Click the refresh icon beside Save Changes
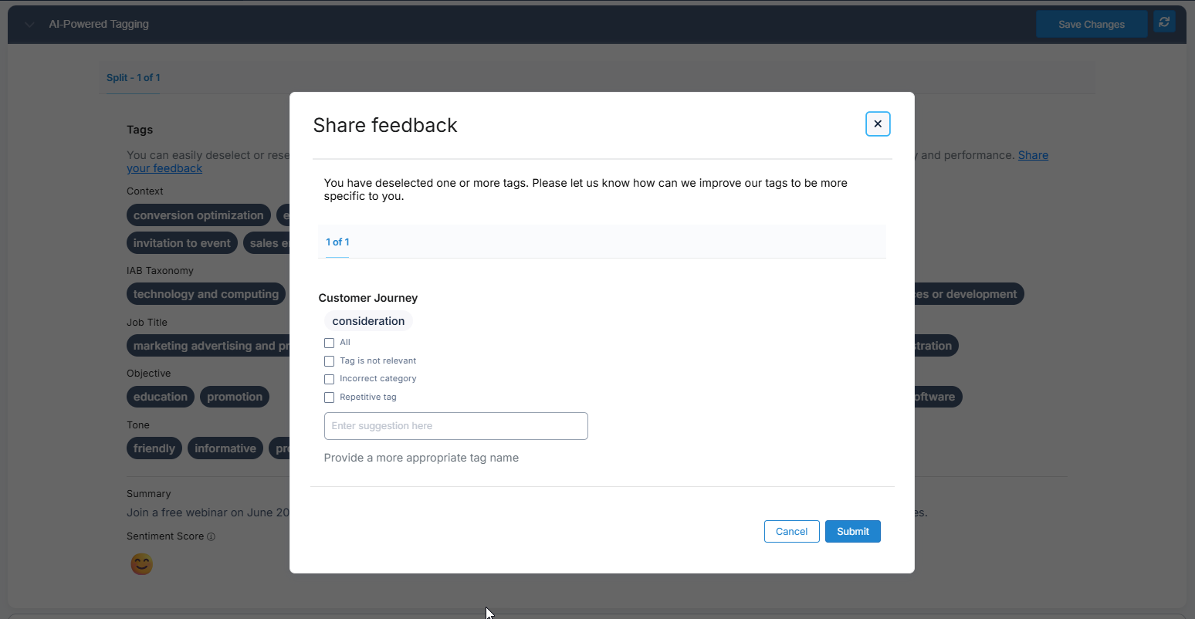Viewport: 1195px width, 619px height. point(1164,22)
